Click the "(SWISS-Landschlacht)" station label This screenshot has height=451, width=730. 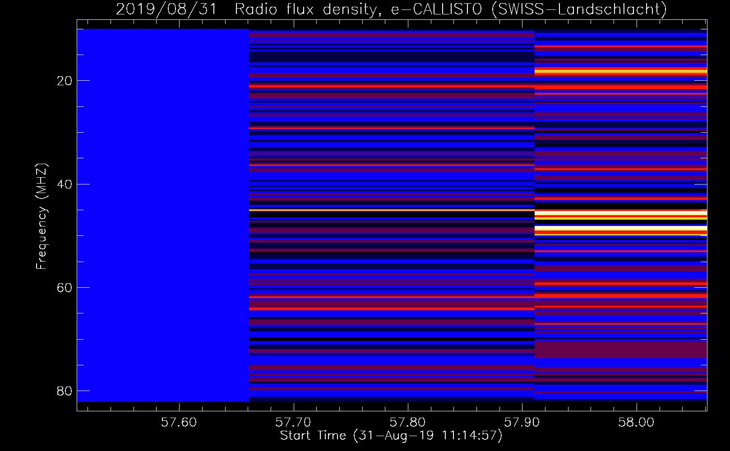(579, 9)
